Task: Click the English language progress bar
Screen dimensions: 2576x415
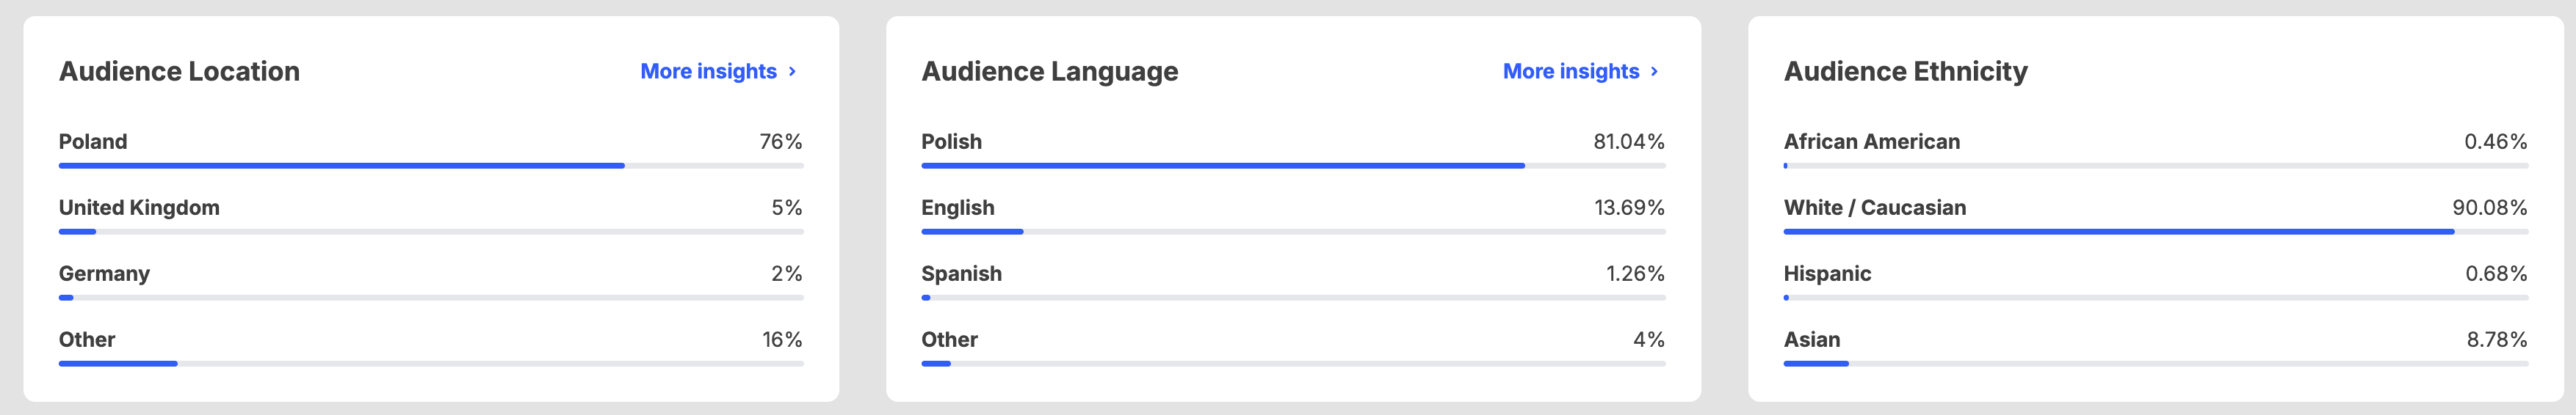Action: click(1293, 232)
